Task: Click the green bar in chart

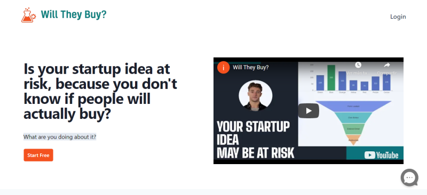Action: pos(331,78)
